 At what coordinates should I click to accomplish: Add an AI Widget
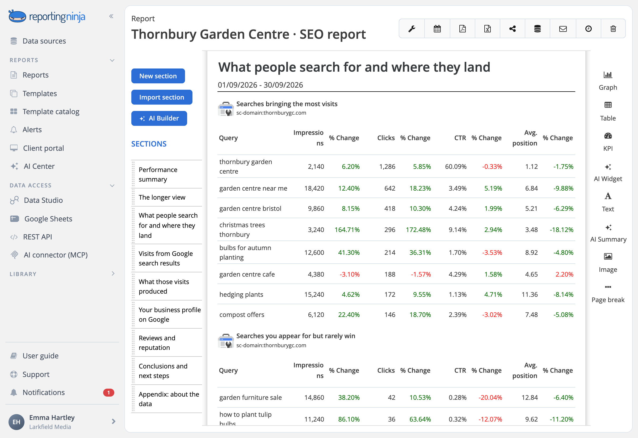click(608, 172)
